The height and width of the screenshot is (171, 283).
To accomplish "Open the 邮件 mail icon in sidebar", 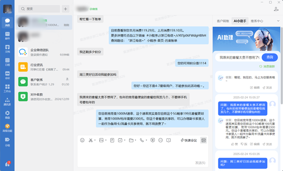I will pyautogui.click(x=7, y=35).
